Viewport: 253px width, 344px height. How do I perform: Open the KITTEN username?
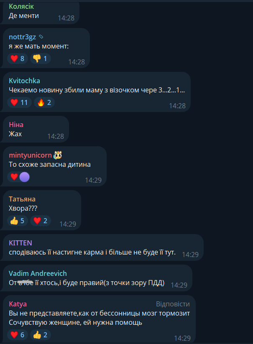[x=20, y=243]
